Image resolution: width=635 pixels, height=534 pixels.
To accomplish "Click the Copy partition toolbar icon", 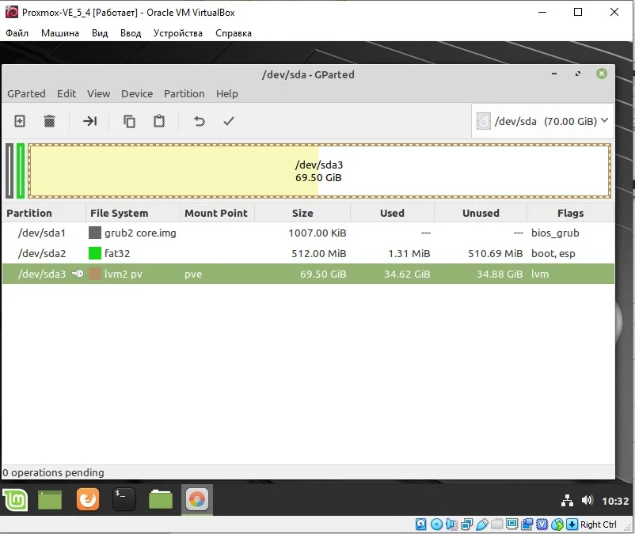I will [x=129, y=121].
